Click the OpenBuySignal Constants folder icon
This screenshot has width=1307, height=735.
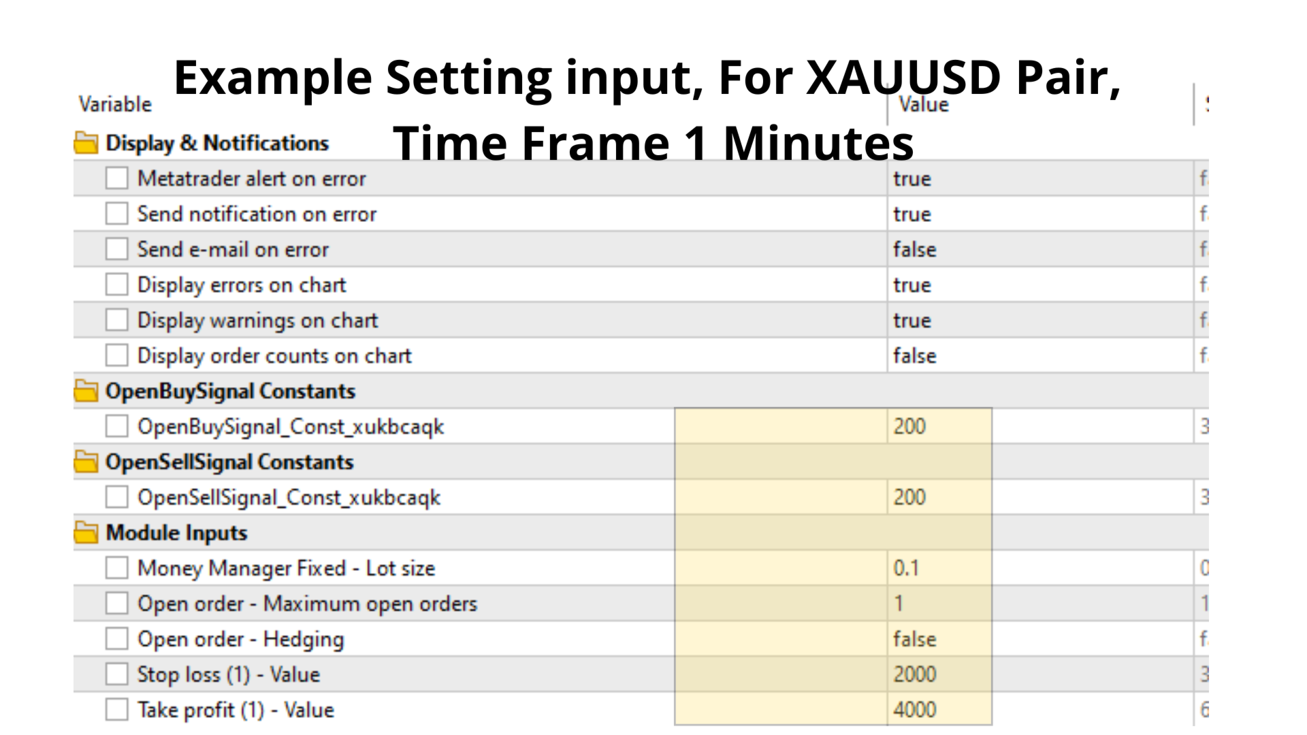click(x=86, y=391)
